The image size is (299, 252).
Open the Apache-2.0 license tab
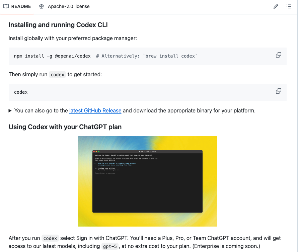(63, 6)
